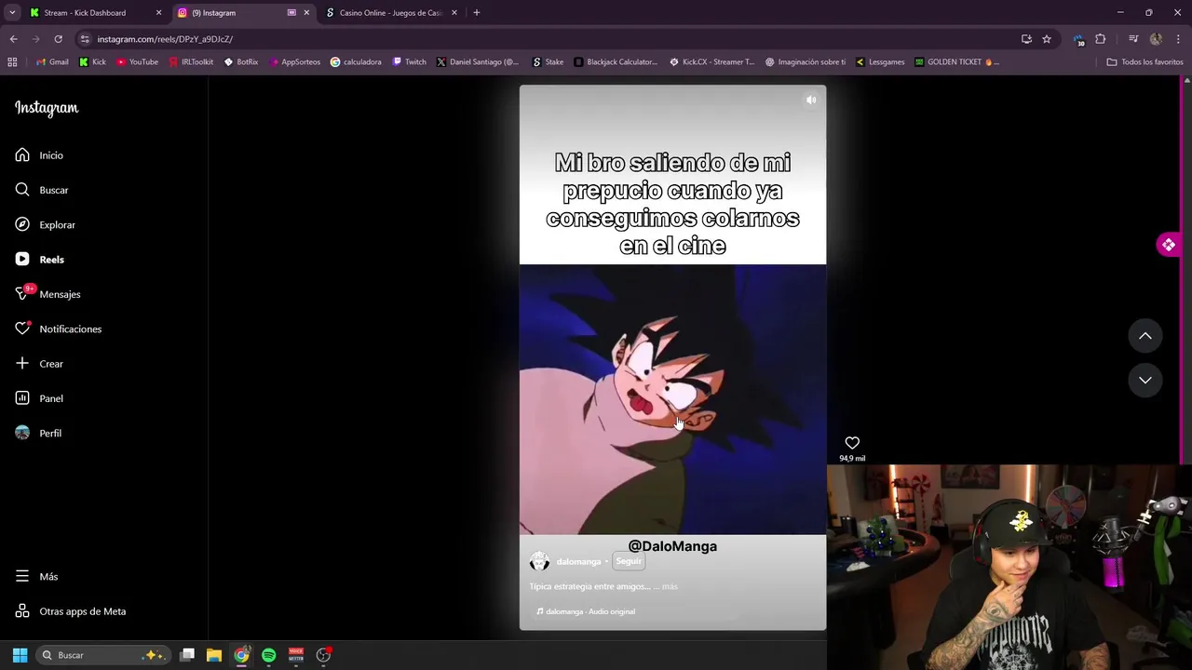
Task: Click the address bar URL
Action: 165,39
